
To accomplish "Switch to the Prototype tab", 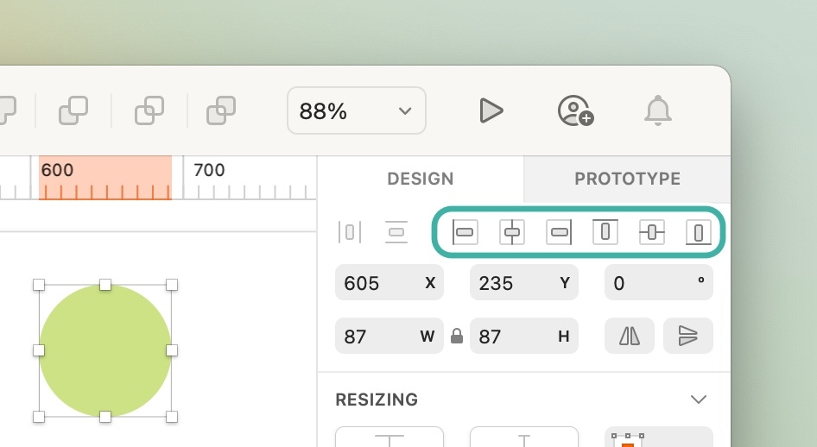I will tap(627, 179).
